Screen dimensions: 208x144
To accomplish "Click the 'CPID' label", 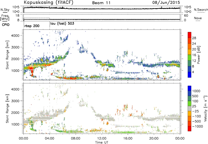I will coord(6,25).
